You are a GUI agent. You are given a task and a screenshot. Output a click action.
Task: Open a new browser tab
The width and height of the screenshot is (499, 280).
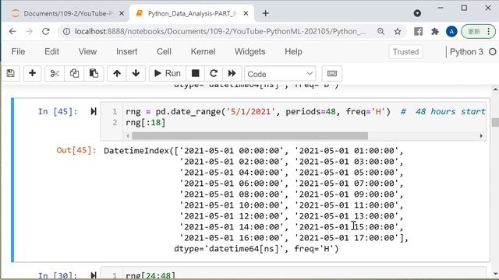tap(265, 13)
